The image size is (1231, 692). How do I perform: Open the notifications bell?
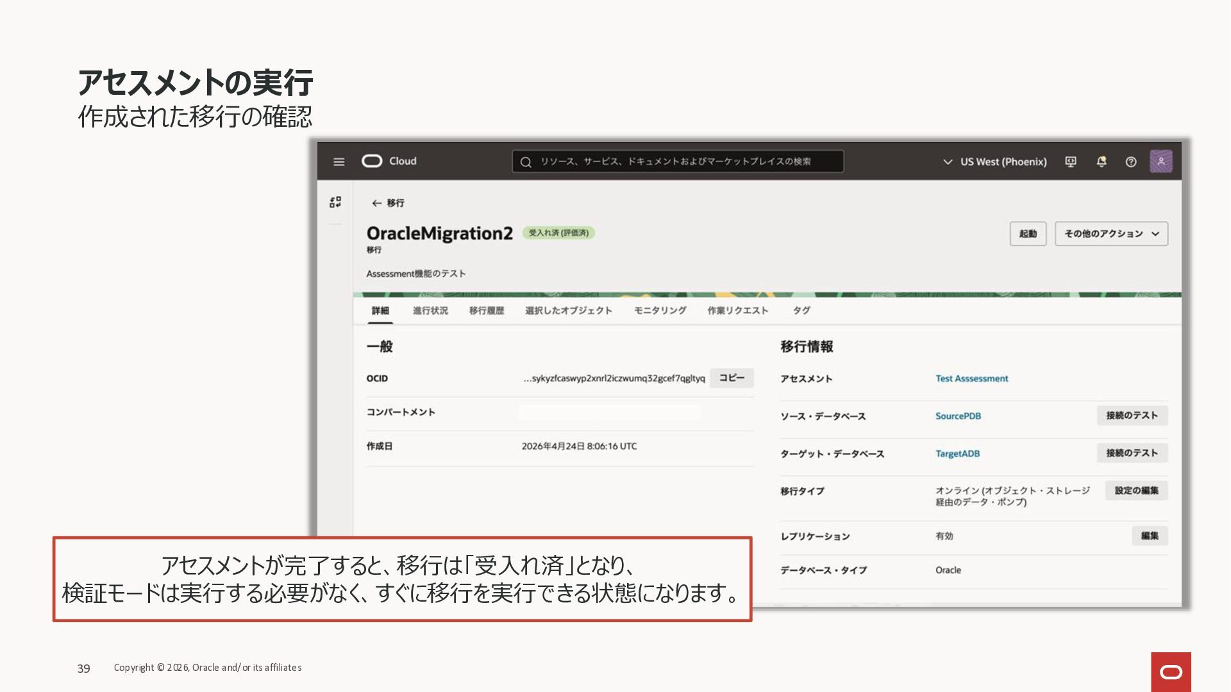(x=1101, y=161)
